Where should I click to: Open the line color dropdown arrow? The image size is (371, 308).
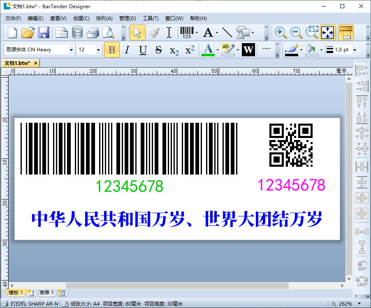pyautogui.click(x=301, y=50)
